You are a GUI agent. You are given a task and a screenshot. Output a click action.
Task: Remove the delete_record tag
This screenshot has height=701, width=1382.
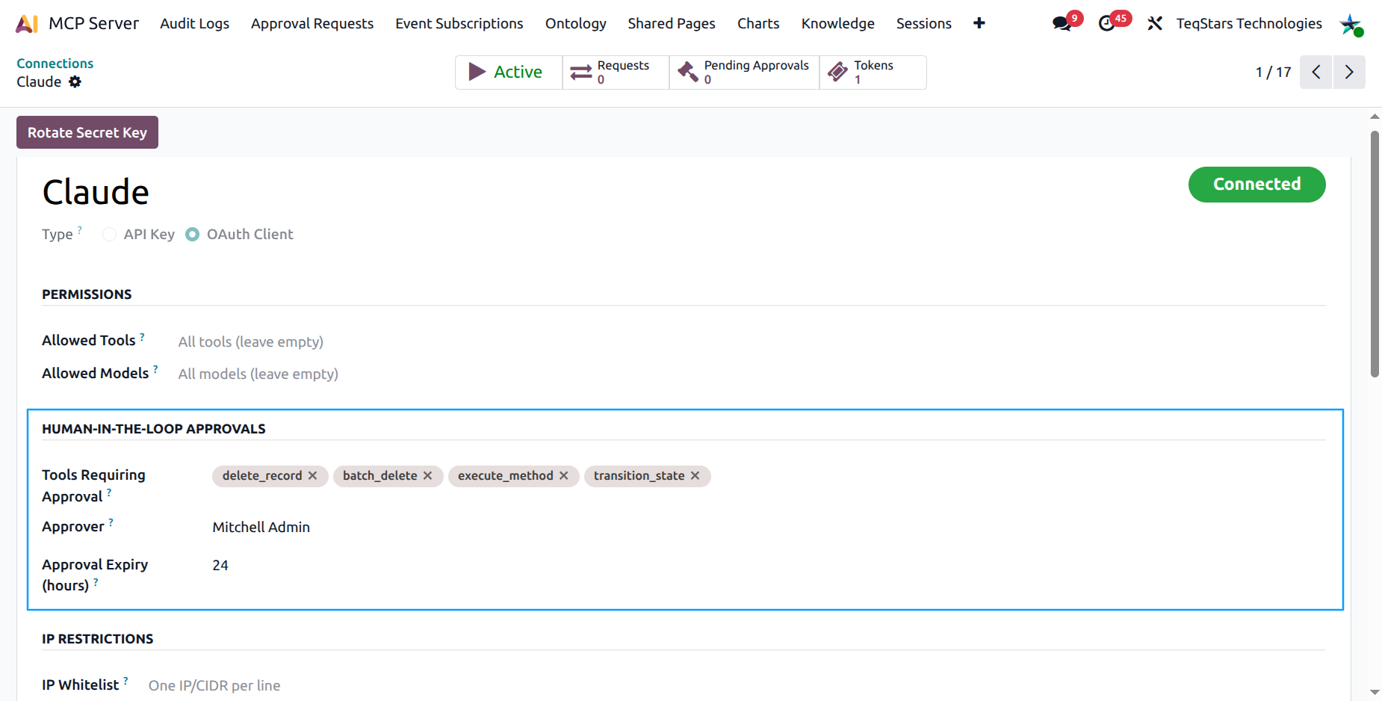(313, 476)
